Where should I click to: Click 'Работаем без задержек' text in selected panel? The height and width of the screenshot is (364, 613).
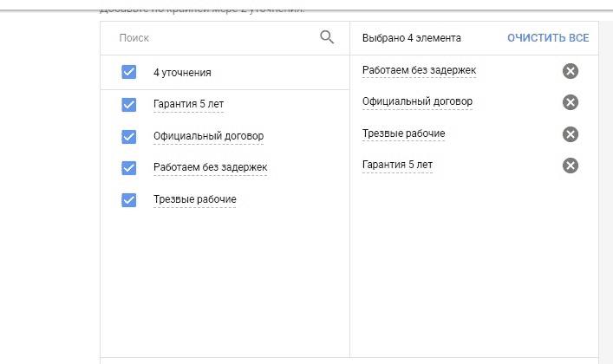[x=419, y=70]
